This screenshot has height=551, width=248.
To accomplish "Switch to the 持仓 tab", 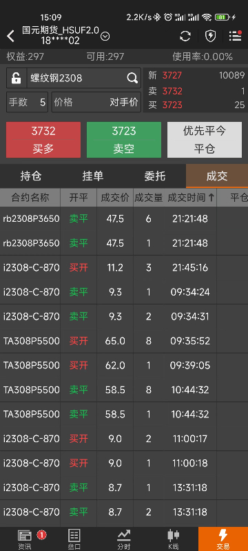I will tap(31, 176).
